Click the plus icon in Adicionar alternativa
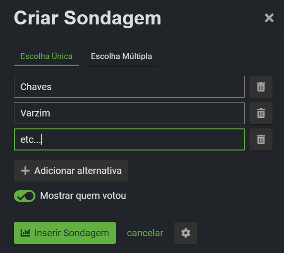Screen dimensions: 284x253 (25, 171)
